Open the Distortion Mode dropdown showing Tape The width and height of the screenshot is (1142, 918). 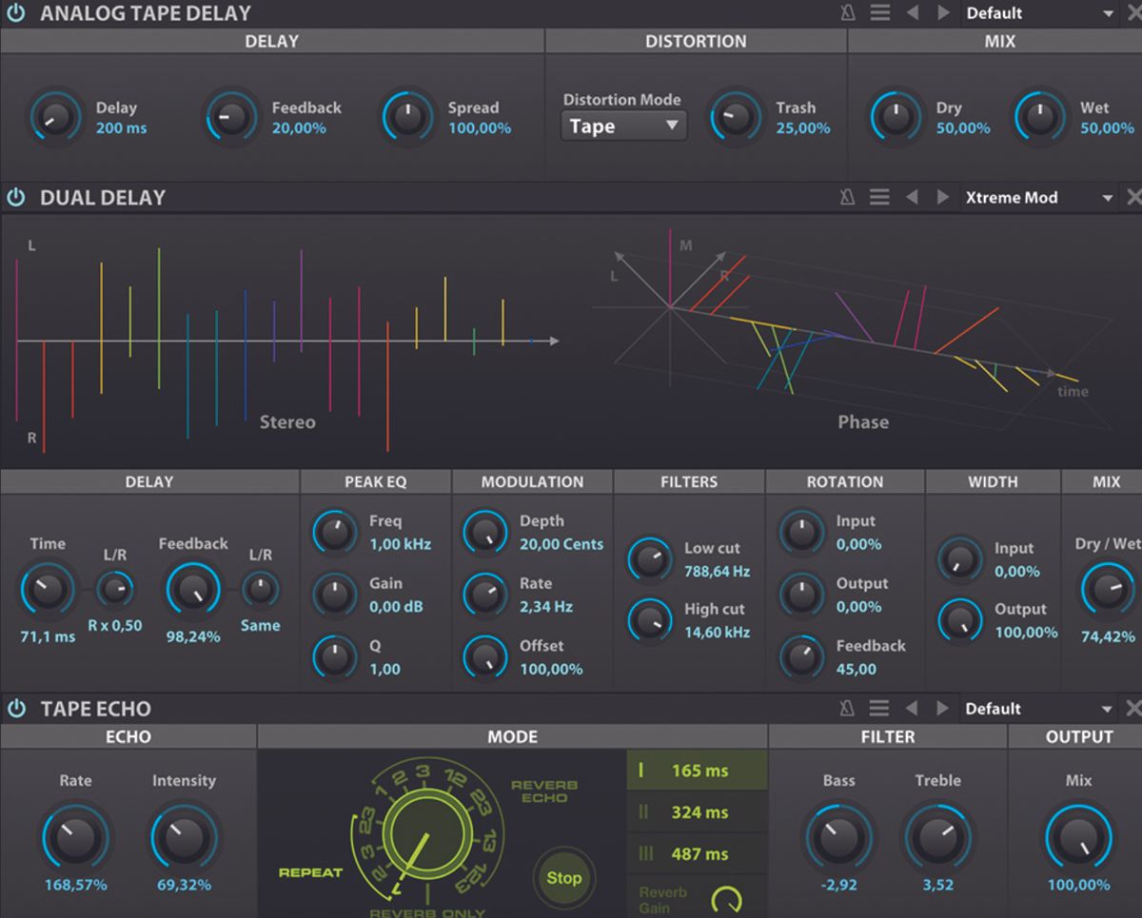point(623,125)
